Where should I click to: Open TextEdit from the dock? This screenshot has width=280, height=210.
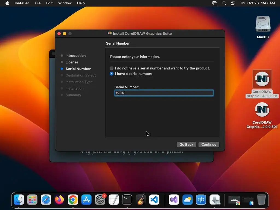click(113, 200)
